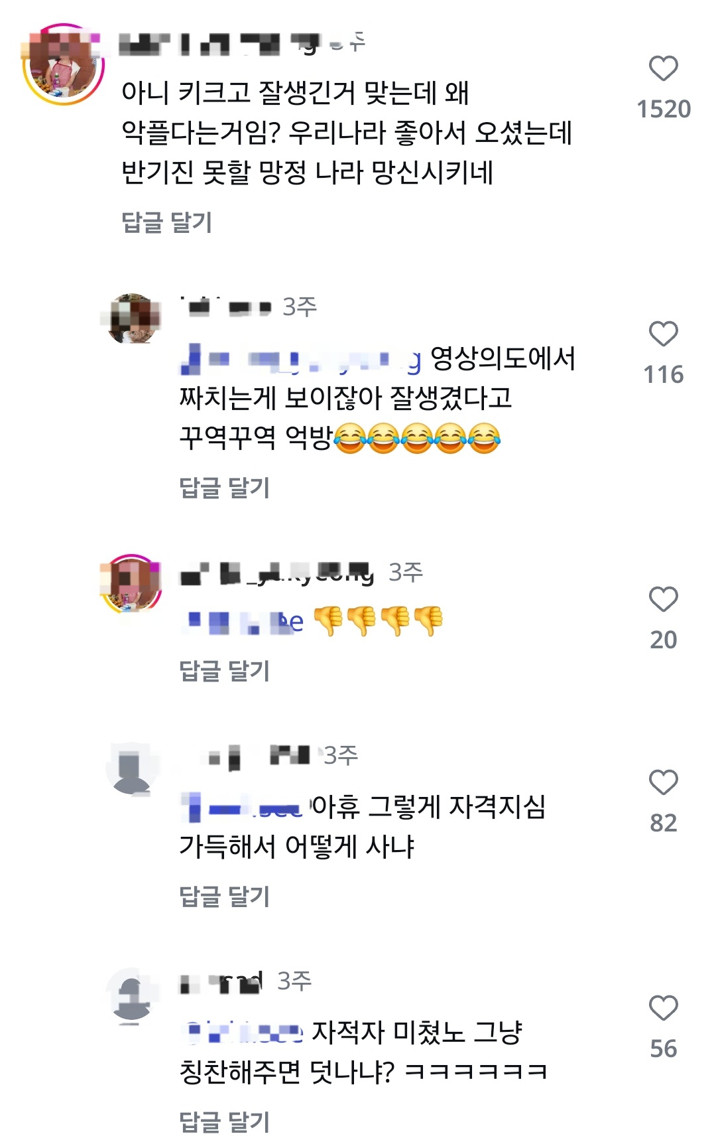Click 답글 달기 under the 자격지심 comment
The image size is (716, 1144).
pyautogui.click(x=225, y=896)
